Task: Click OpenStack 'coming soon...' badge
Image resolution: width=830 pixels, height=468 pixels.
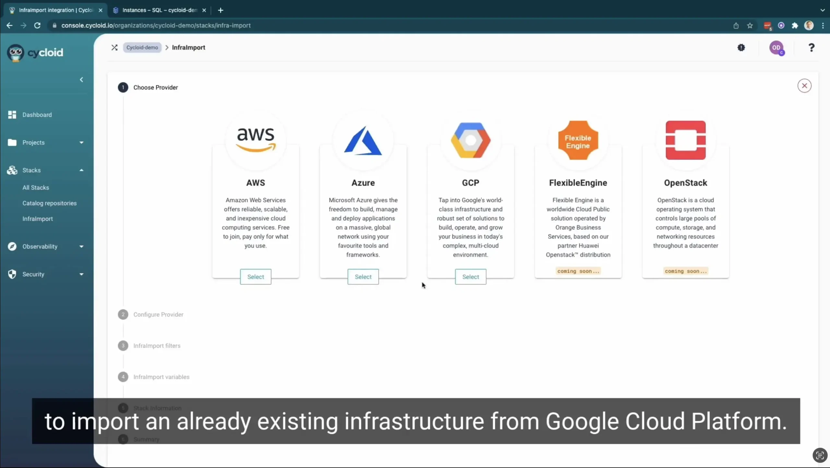Action: tap(686, 271)
